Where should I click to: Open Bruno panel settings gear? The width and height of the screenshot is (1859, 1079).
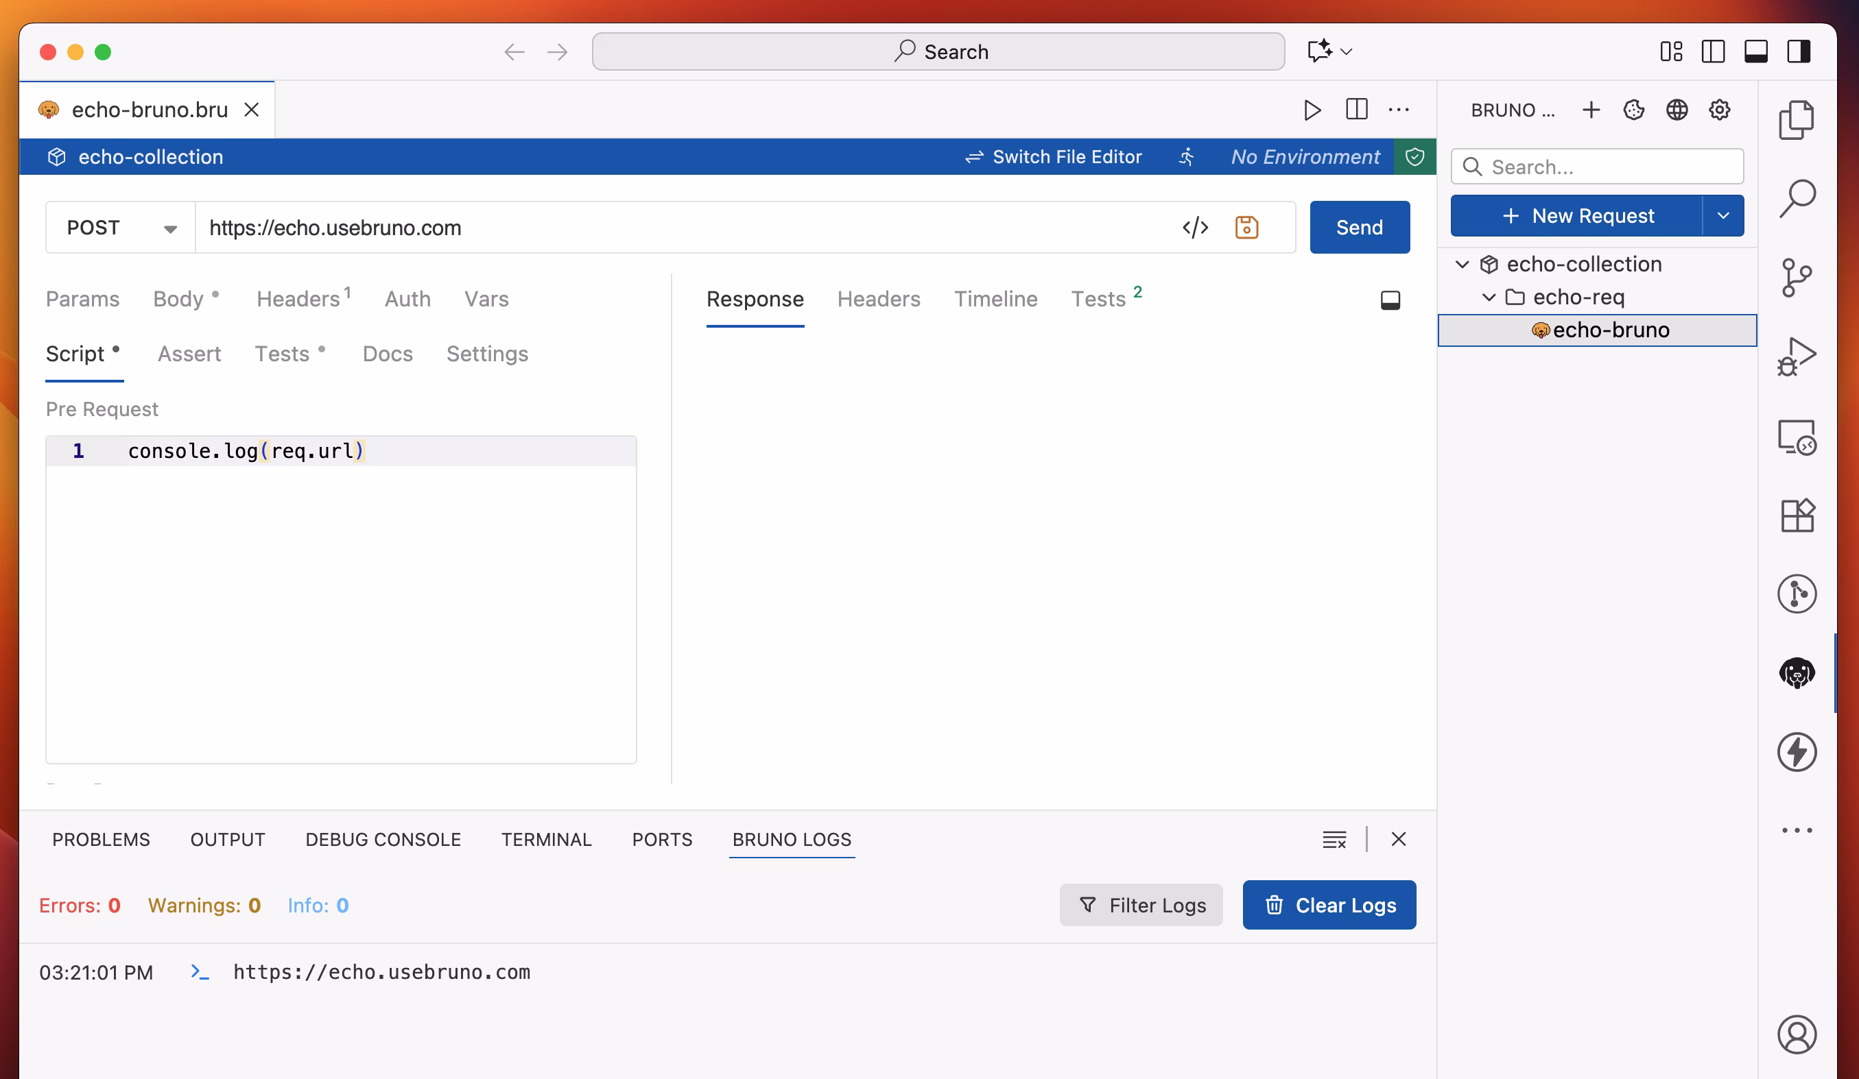(1720, 109)
